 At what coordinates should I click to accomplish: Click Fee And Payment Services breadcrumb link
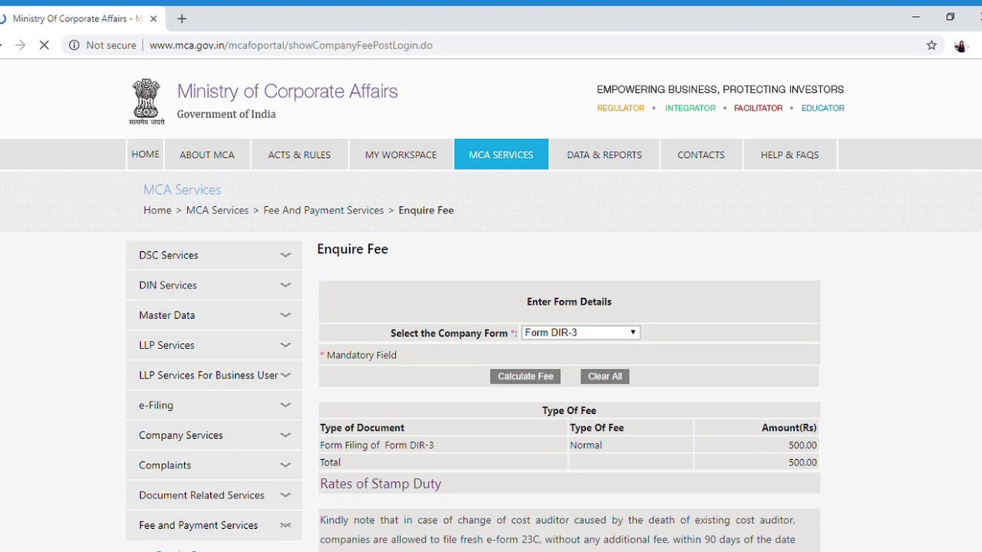pos(323,210)
